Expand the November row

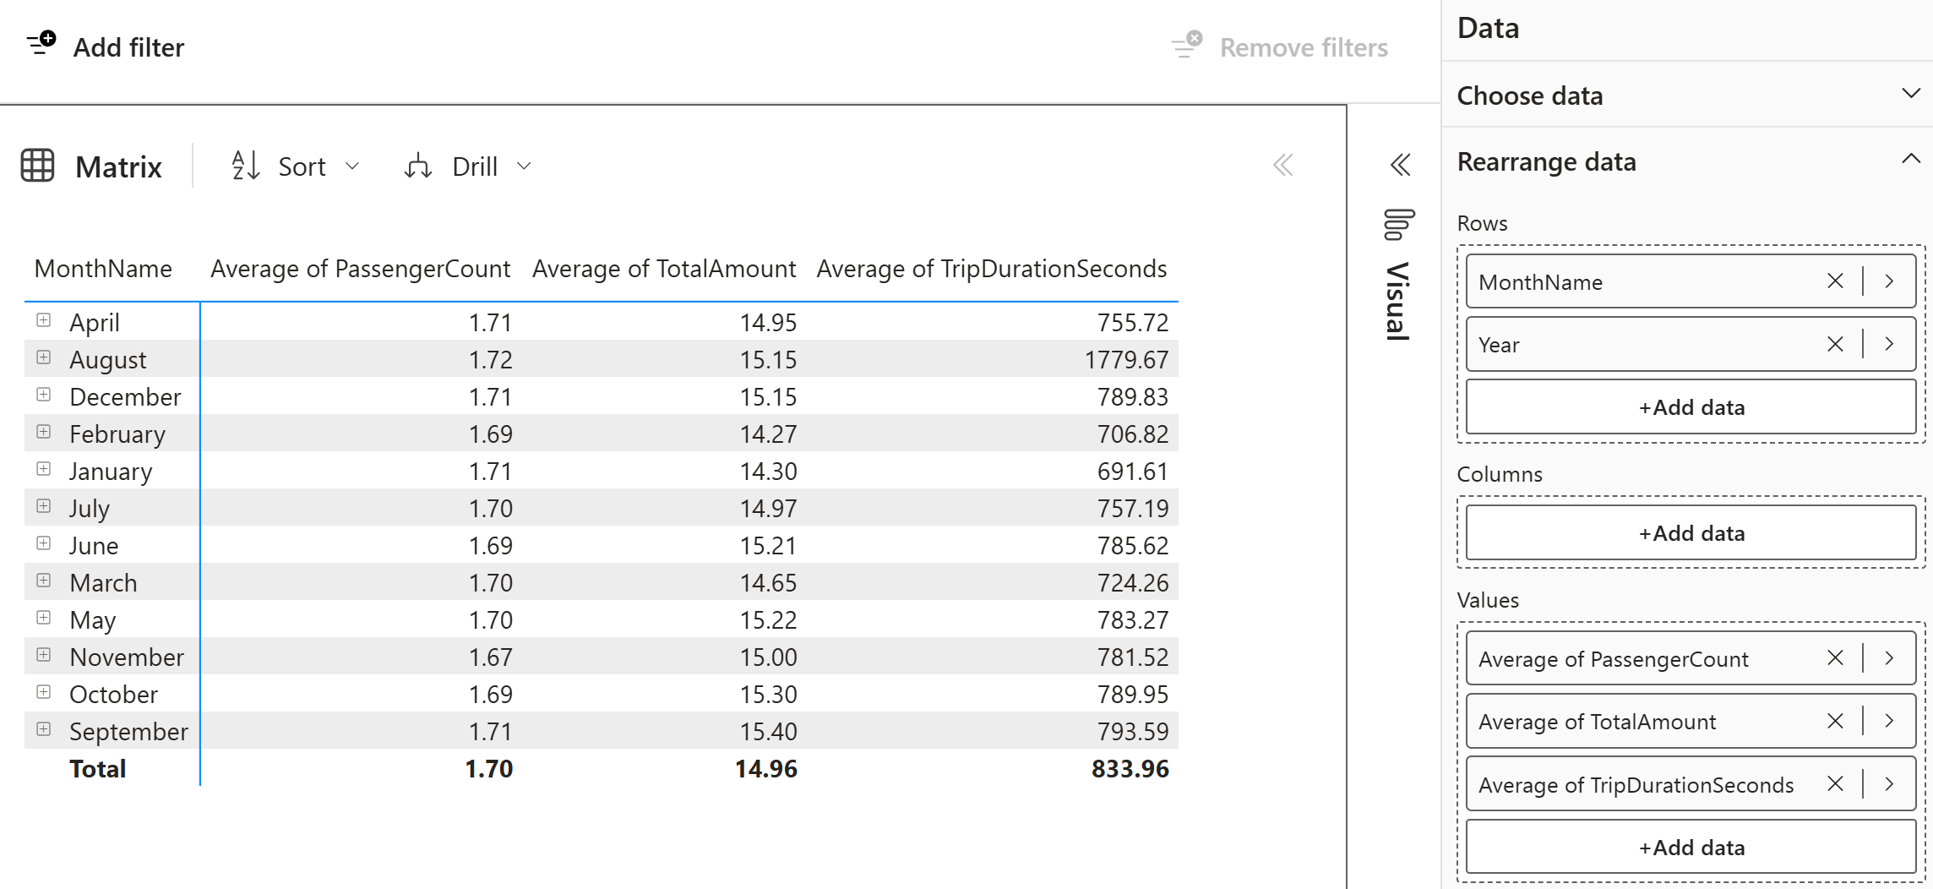tap(44, 655)
